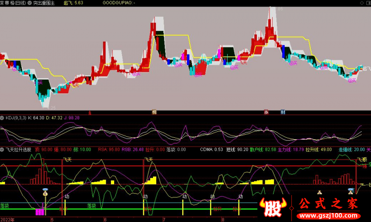
Task: Click the first 飞天 signal label in bottom panel
Action: (x=67, y=160)
